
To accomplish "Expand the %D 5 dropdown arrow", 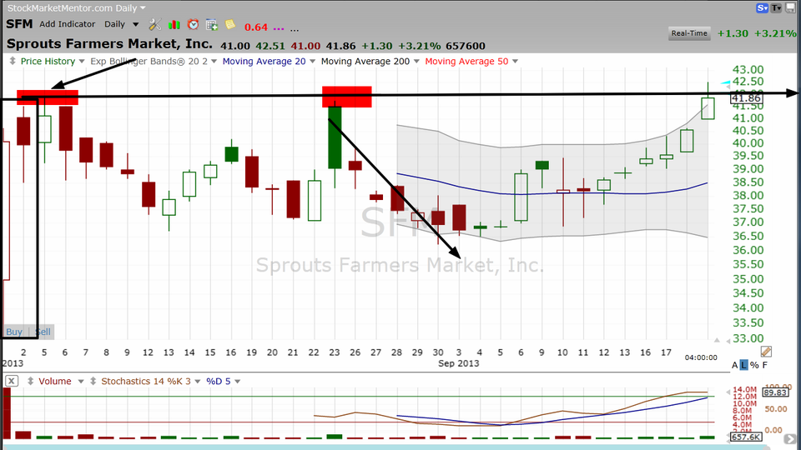I will tap(237, 382).
